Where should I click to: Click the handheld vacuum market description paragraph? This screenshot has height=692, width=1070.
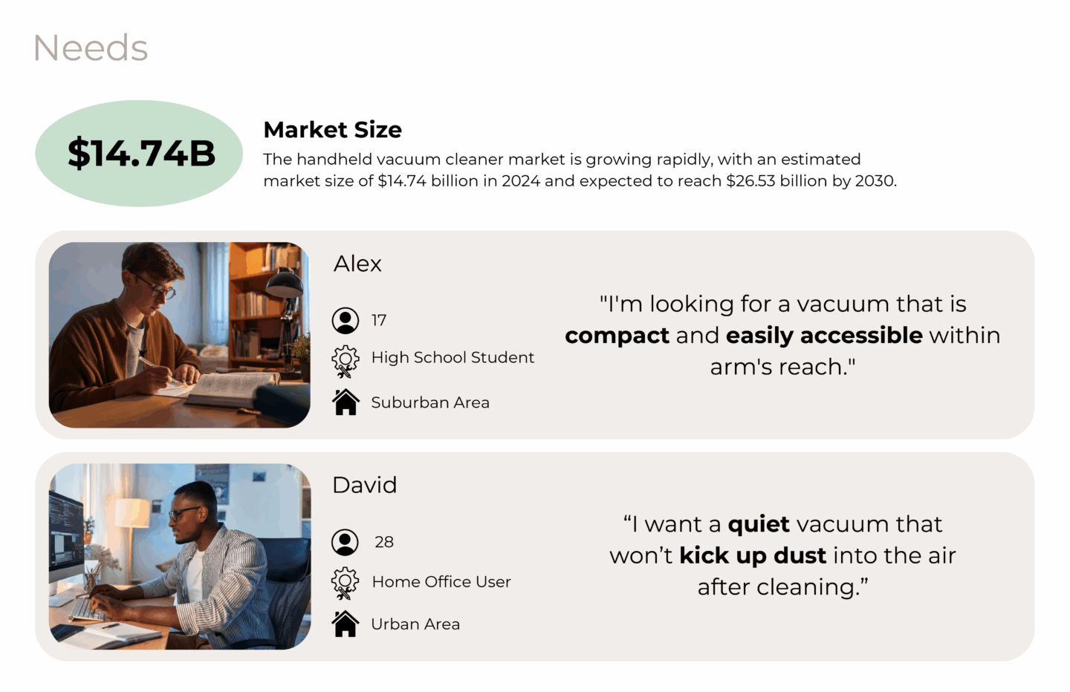coord(580,170)
